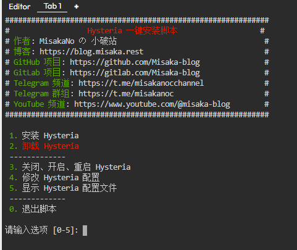Click menu option 1 安装 Hysteria
297x250 pixels.
pos(44,136)
